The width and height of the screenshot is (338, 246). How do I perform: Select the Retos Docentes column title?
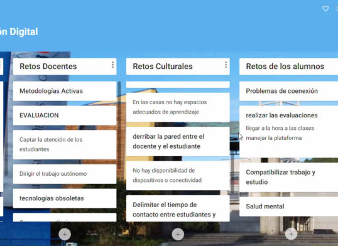point(48,67)
